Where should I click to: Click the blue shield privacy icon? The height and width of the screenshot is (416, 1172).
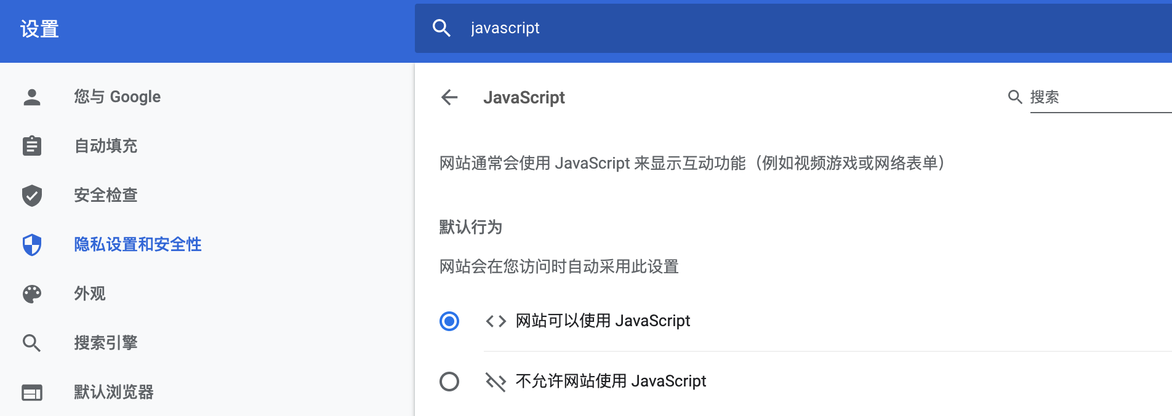point(32,245)
